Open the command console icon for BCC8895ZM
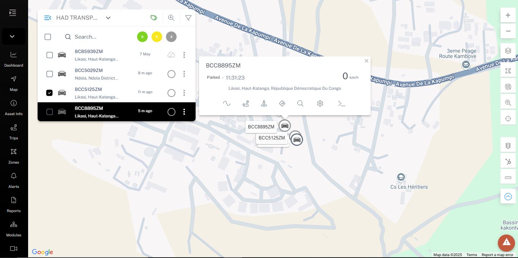Viewport: 518px width, 258px height. [341, 103]
